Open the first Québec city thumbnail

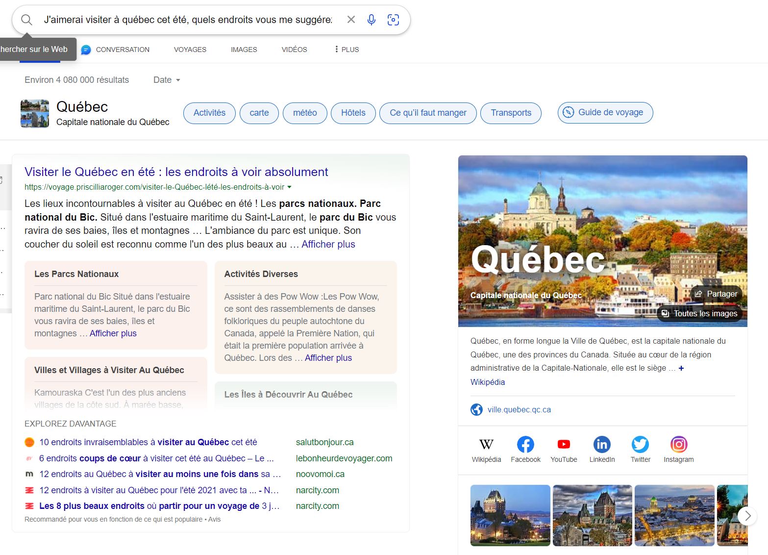[510, 515]
